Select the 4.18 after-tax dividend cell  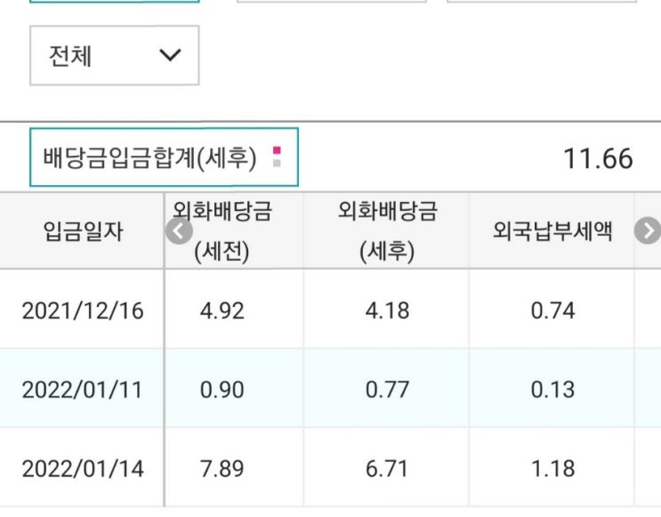pyautogui.click(x=388, y=311)
